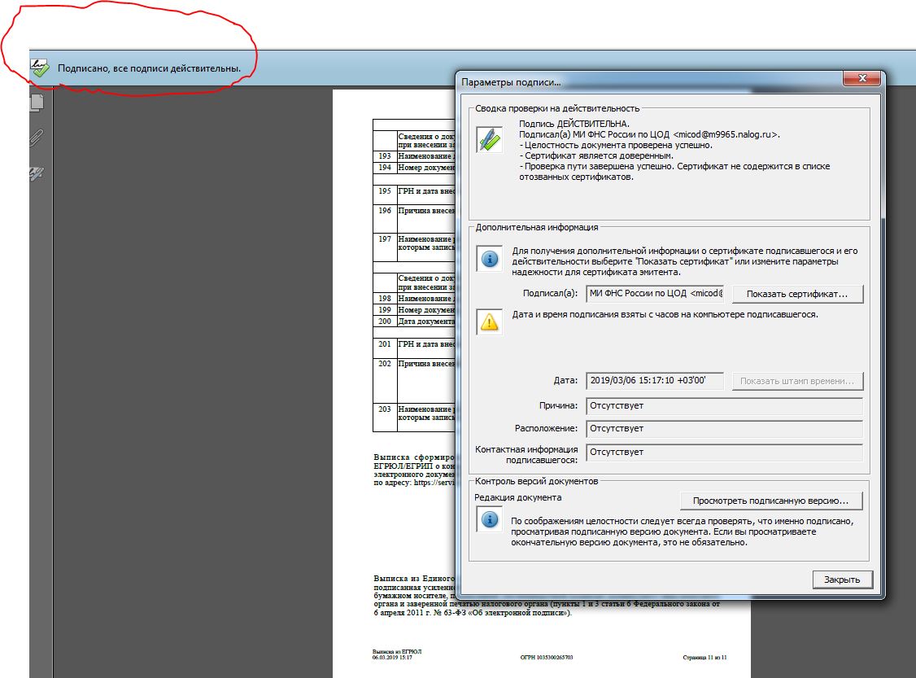
Task: Click the 'Подписано, все подписи действительны' message
Action: click(149, 69)
